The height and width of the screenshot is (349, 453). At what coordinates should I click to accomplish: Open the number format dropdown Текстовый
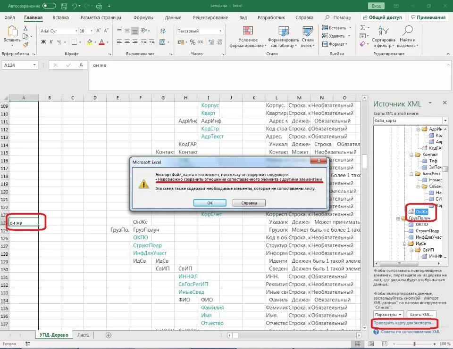[x=220, y=31]
